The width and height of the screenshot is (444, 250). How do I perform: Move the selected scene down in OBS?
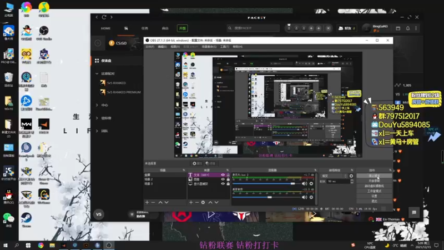pyautogui.click(x=167, y=202)
